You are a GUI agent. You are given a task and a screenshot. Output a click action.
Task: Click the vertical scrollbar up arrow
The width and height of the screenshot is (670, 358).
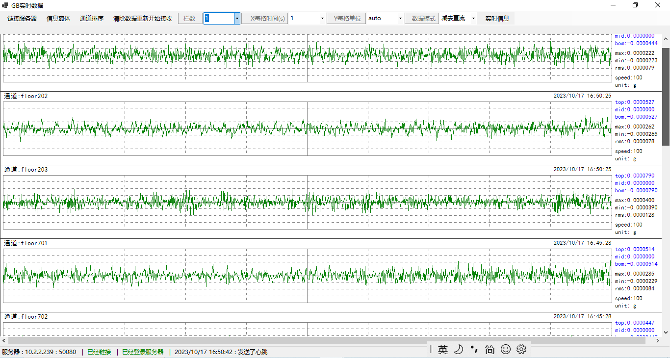pos(666,38)
